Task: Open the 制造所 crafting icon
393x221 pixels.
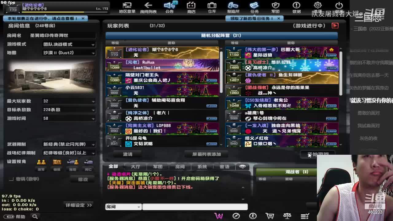Action: click(x=233, y=7)
